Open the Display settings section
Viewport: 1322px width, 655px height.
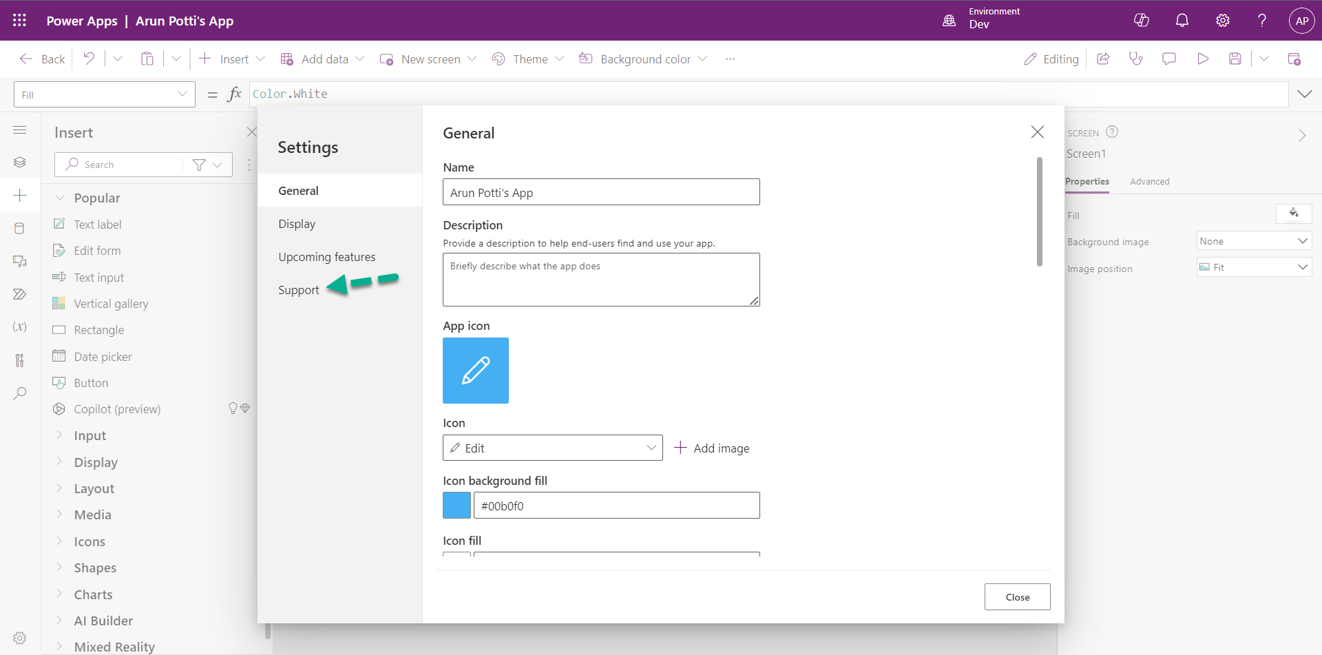[297, 223]
